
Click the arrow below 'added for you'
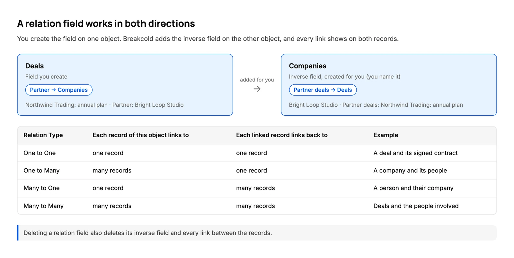(x=257, y=89)
